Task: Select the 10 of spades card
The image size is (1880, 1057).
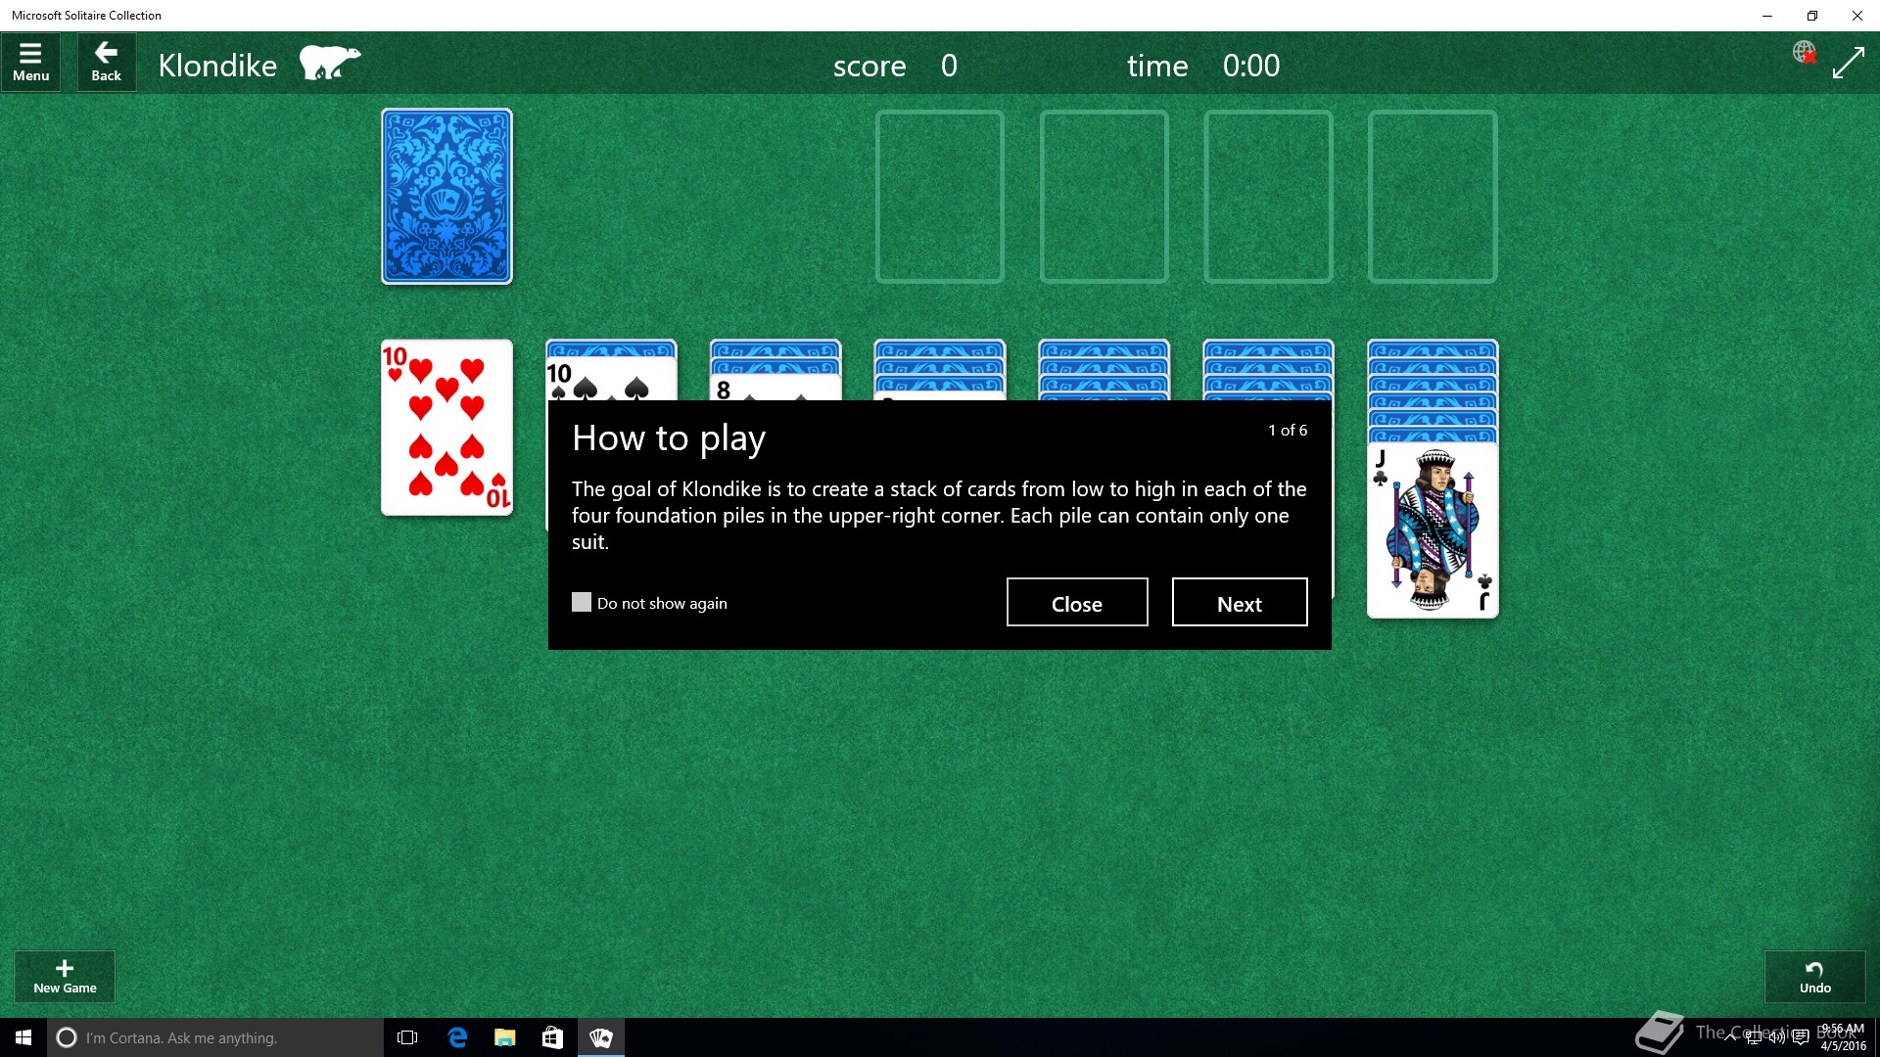Action: point(610,379)
